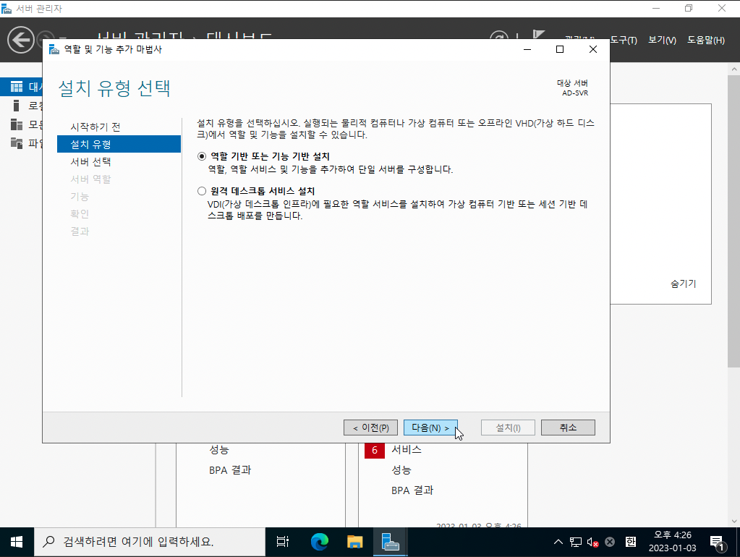Click the 다음(N) > button

pos(430,428)
